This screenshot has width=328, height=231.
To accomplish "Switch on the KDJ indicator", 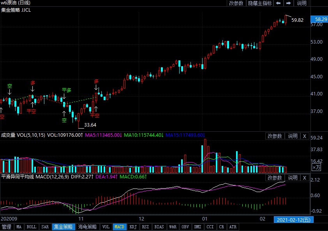I will point(133,227).
